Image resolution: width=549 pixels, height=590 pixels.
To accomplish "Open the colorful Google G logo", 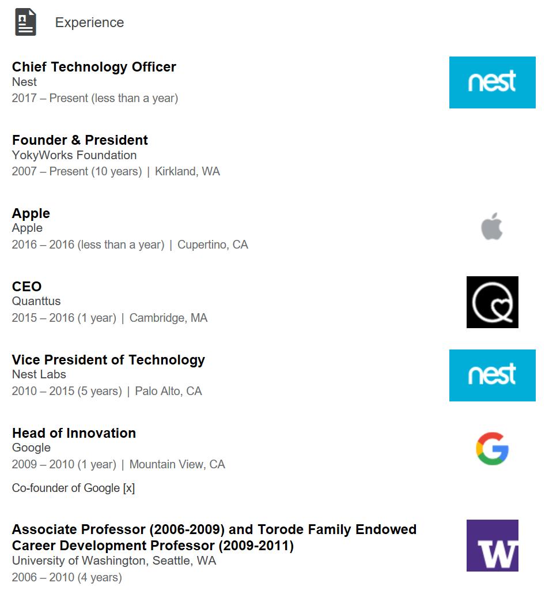I will [493, 449].
